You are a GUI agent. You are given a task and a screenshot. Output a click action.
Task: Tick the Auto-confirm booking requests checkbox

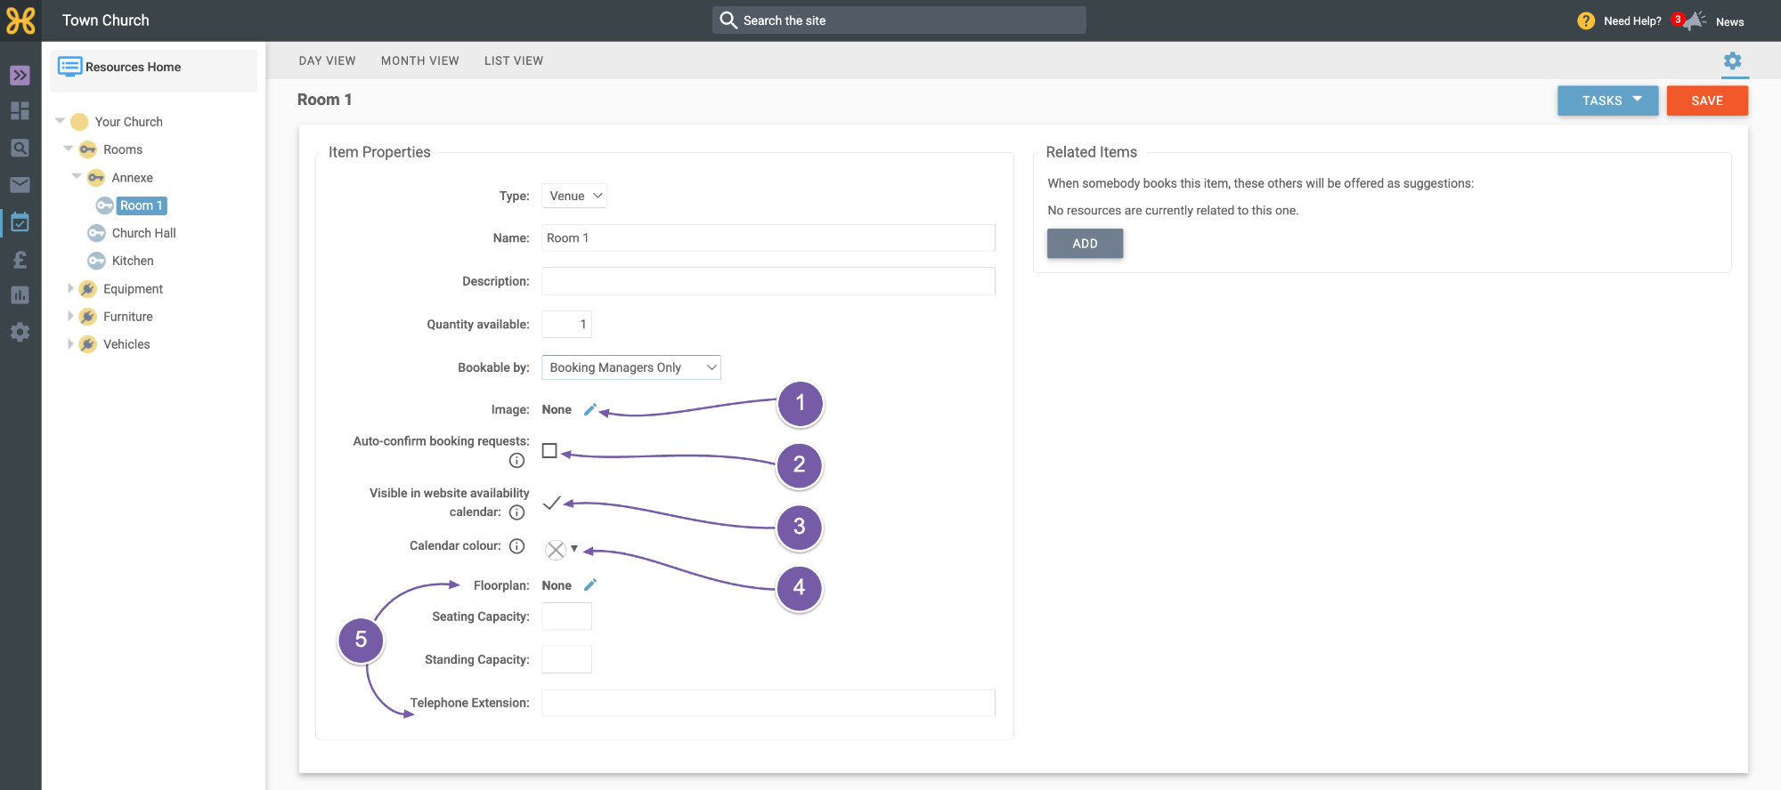click(549, 451)
